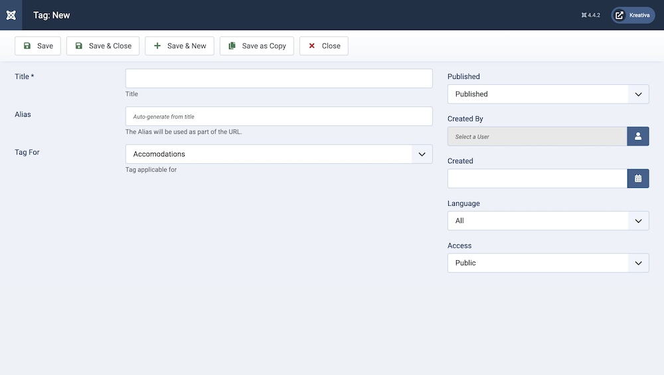Image resolution: width=664 pixels, height=375 pixels.
Task: Click the Joomla 4.4.2 version indicator
Action: point(590,15)
